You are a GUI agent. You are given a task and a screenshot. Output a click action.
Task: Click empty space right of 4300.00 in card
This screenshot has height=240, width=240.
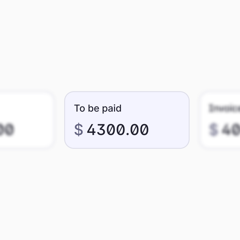point(168,130)
